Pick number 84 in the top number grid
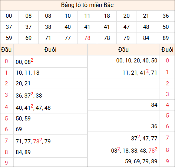The width and height of the screenshot is (175, 167). pyautogui.click(x=146, y=38)
